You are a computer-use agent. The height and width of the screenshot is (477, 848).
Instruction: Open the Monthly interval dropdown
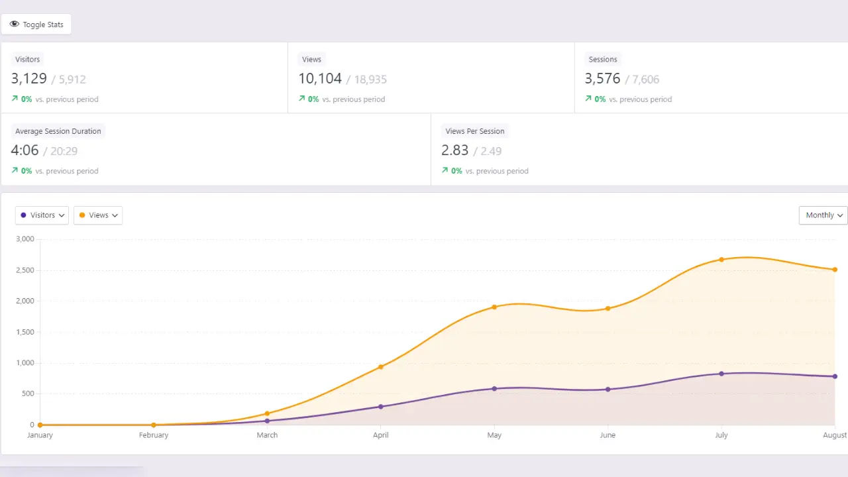click(x=822, y=215)
